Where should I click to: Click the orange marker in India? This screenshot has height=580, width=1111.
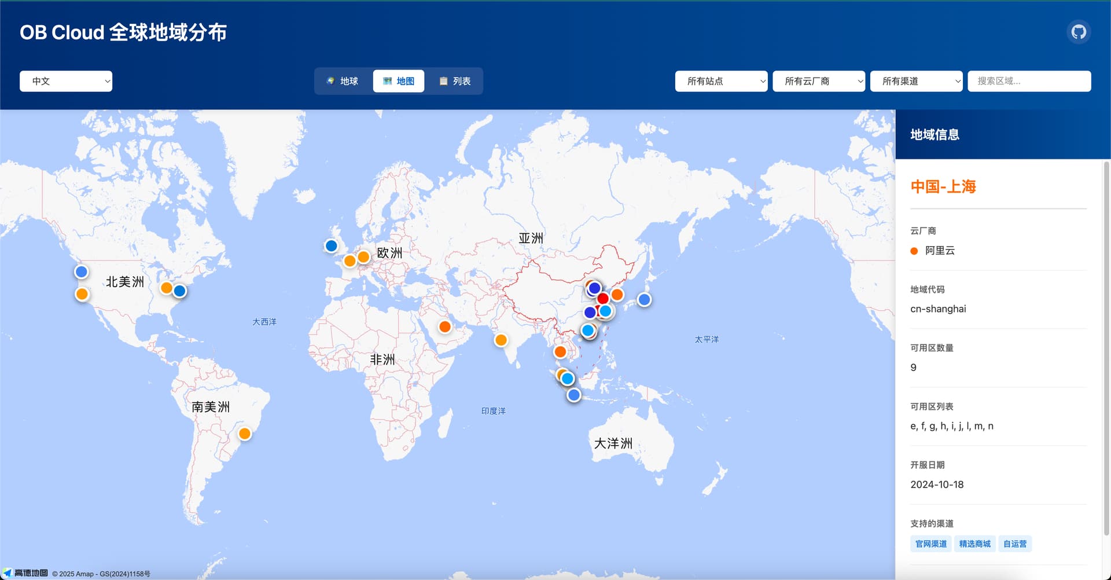[x=501, y=340]
